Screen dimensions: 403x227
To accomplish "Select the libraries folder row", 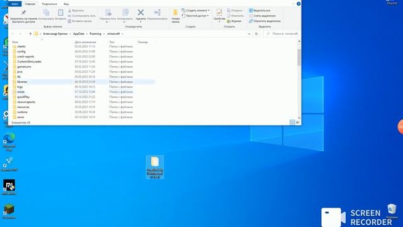I will [x=83, y=82].
